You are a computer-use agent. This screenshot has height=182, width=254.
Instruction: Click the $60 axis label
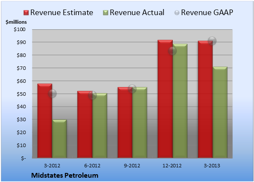click(21, 81)
